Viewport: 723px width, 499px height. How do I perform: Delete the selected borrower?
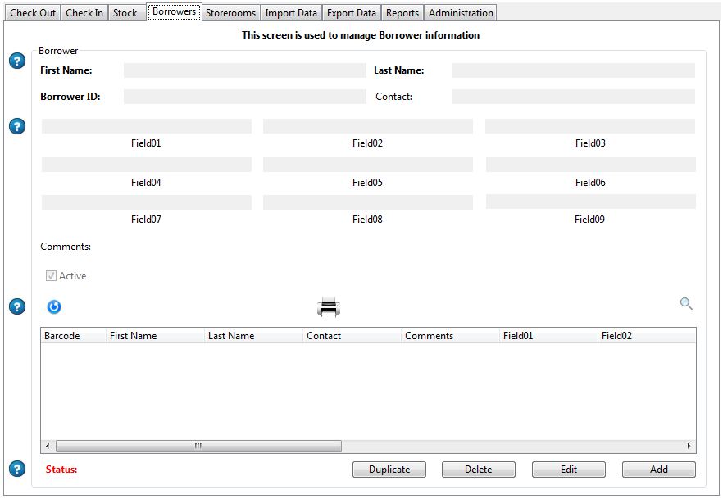click(x=479, y=470)
